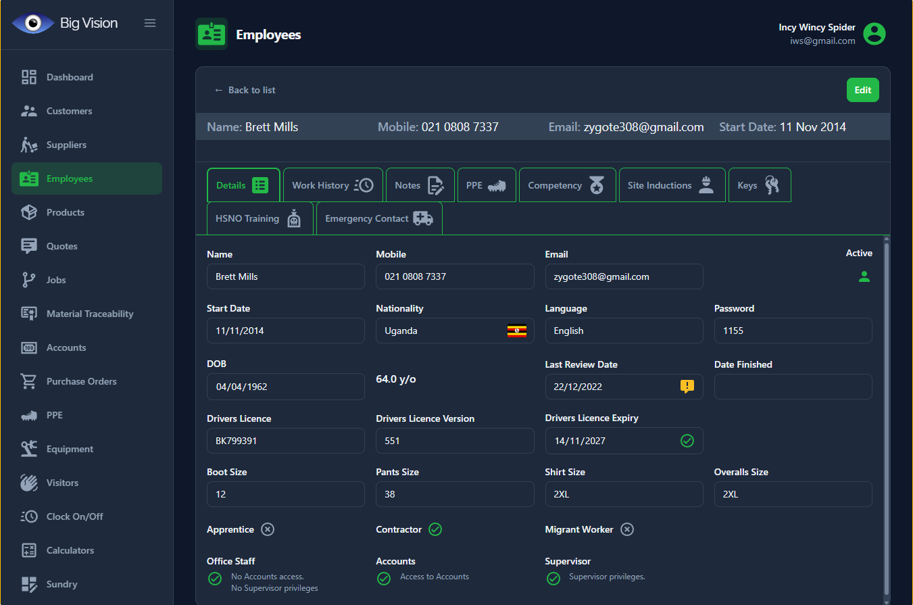Click the Back to list link
Screen dimensions: 913x605
pyautogui.click(x=245, y=90)
